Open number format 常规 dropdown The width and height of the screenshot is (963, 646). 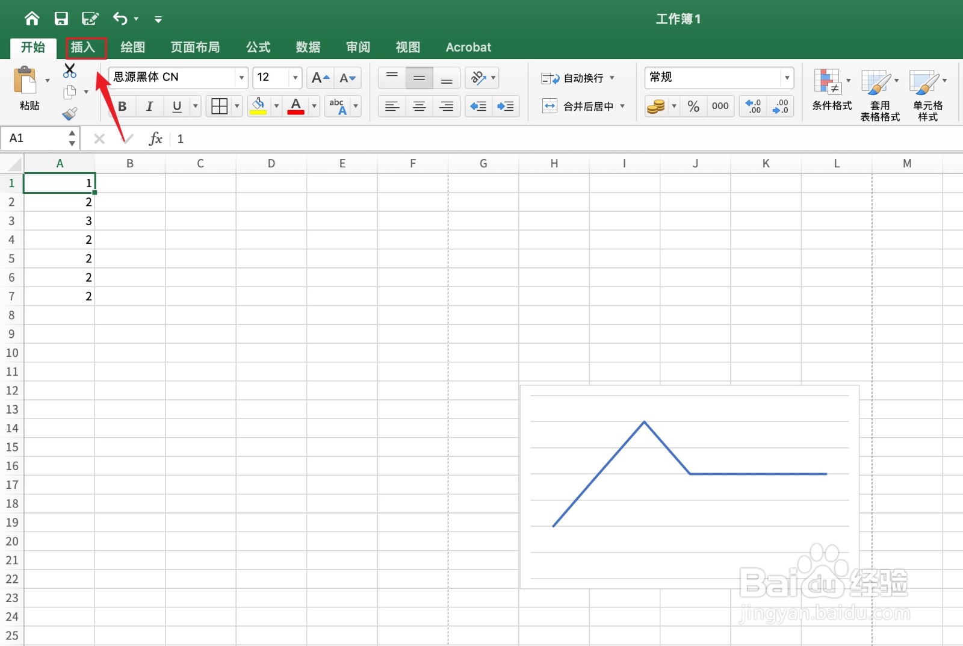pos(787,78)
